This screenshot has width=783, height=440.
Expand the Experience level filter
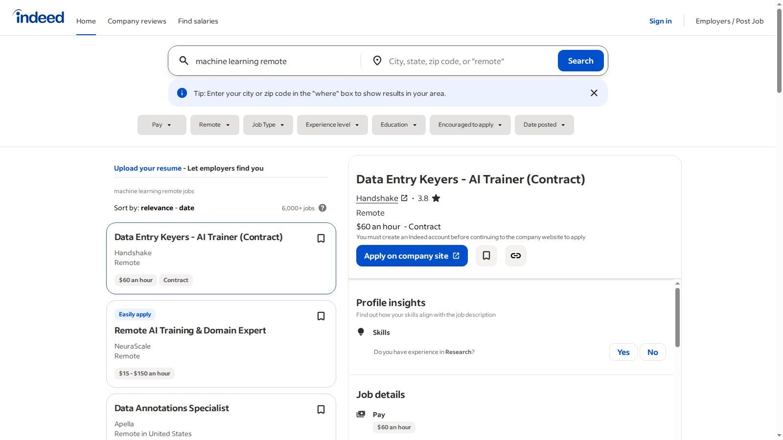[332, 125]
